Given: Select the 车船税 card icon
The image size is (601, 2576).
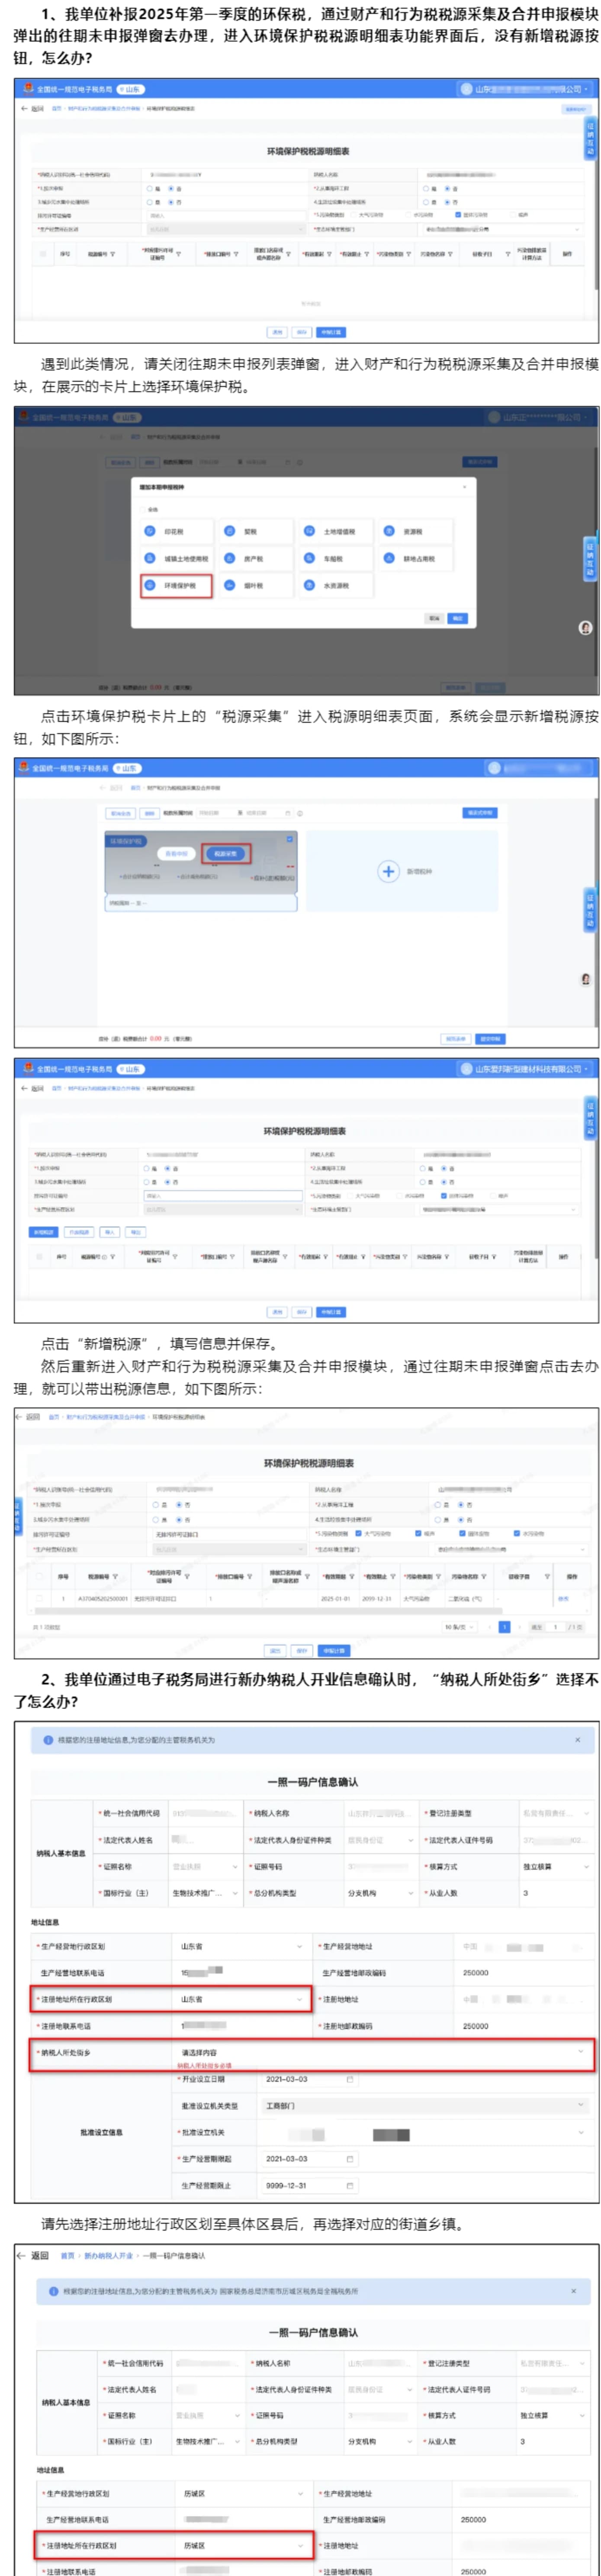Looking at the screenshot, I should 309,558.
